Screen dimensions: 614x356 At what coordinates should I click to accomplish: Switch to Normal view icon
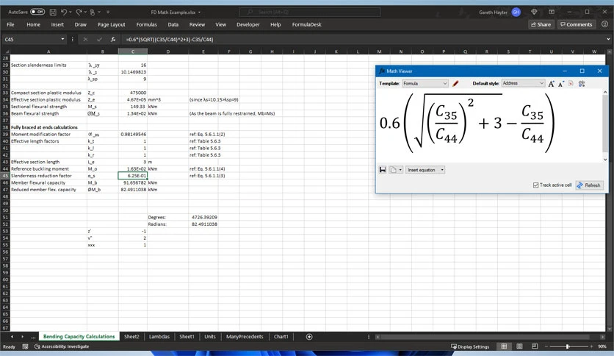click(x=504, y=346)
